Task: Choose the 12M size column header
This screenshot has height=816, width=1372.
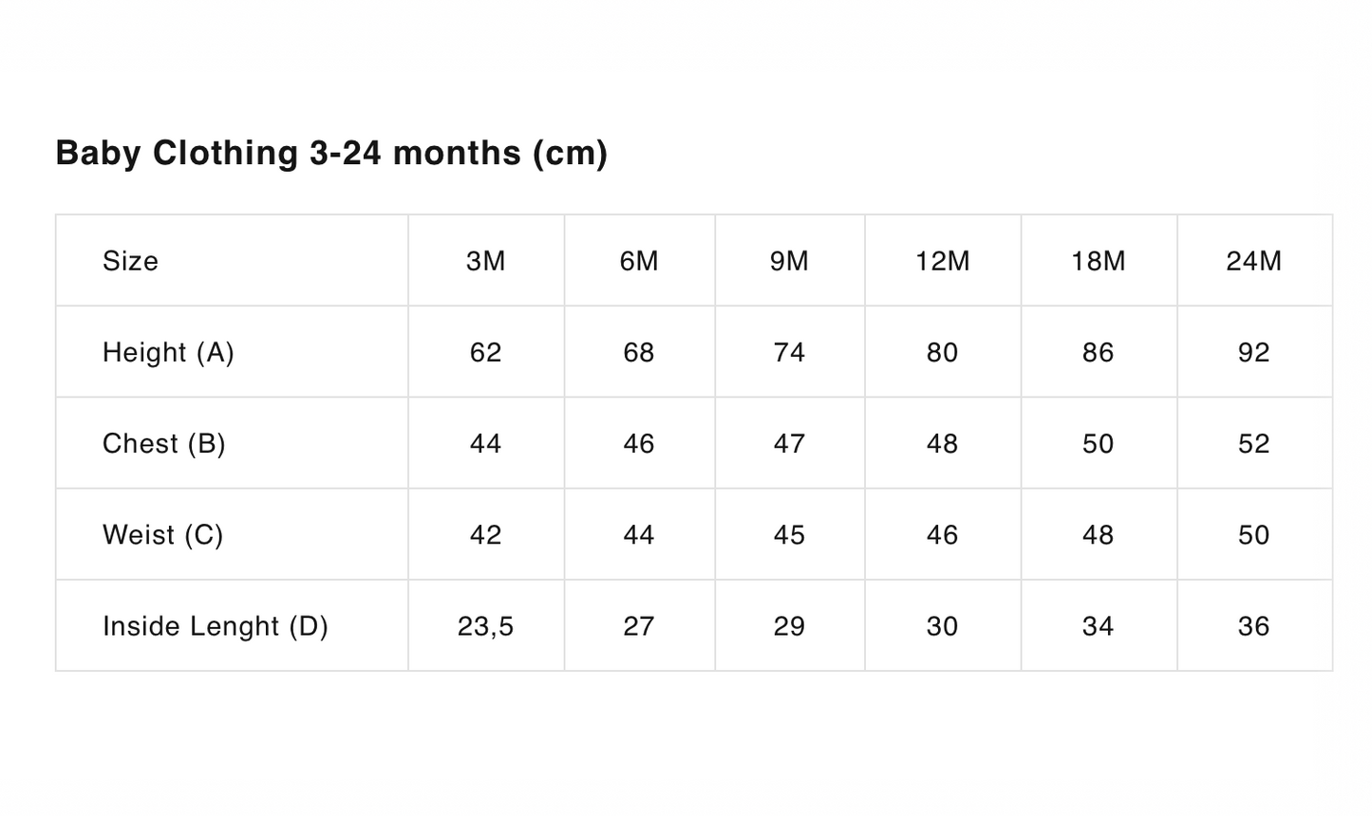Action: point(942,261)
